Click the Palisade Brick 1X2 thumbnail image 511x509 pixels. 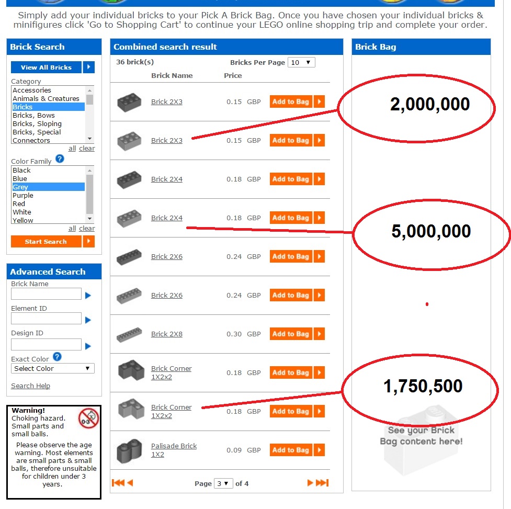tap(129, 451)
